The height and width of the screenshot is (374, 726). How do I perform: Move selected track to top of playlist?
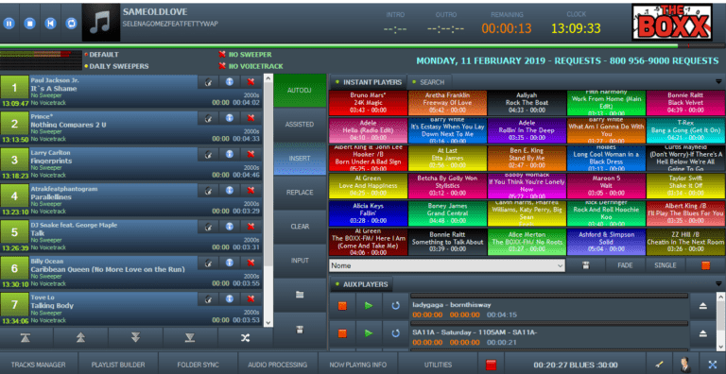pos(26,338)
